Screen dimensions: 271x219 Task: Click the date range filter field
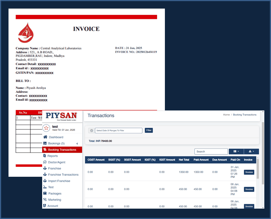[119, 130]
